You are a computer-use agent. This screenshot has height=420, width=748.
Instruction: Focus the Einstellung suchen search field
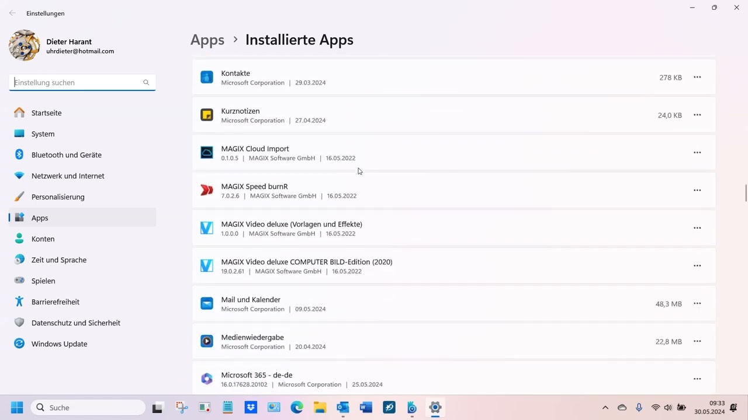coord(82,82)
